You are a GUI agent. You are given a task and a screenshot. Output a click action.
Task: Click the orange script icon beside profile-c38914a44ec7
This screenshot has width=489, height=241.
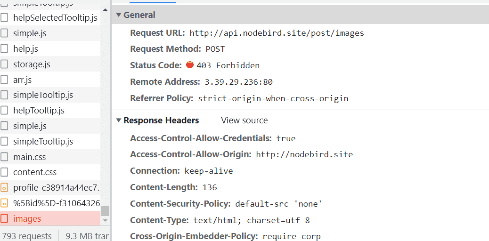4,188
